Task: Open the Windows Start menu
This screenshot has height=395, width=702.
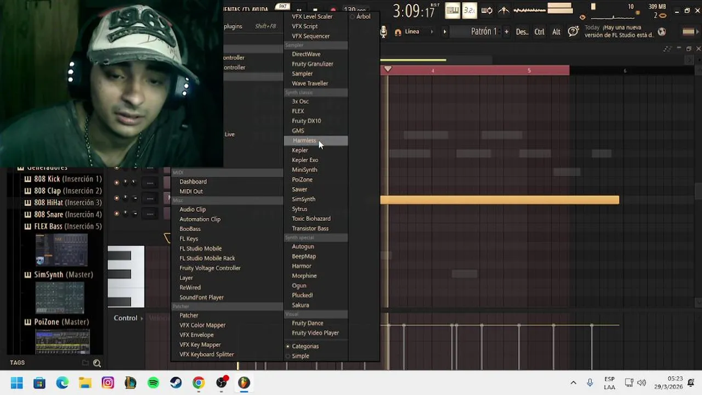Action: (16, 383)
